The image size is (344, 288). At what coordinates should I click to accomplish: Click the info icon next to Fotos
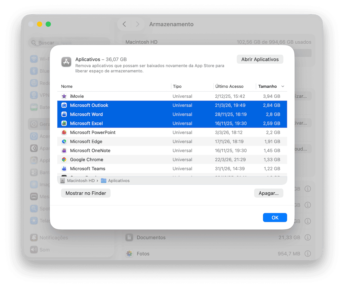[x=308, y=254]
